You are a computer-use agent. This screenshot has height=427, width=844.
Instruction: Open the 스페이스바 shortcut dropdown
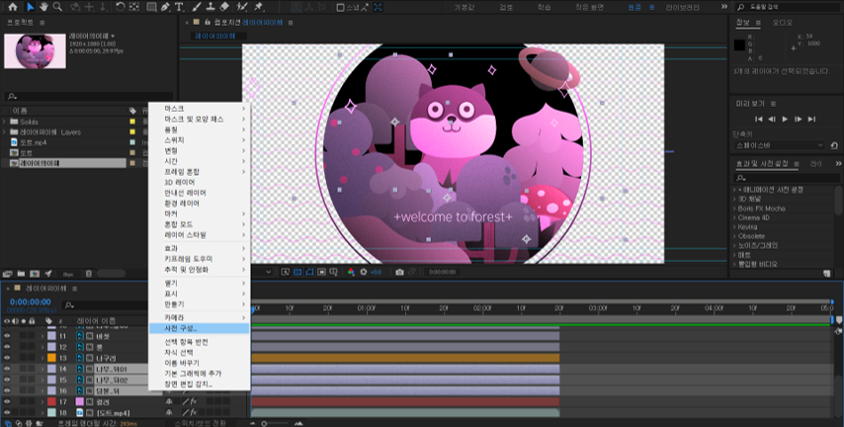tap(779, 145)
